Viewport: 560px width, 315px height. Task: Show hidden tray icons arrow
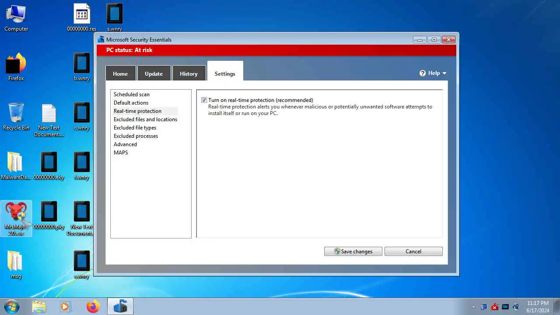(x=473, y=307)
